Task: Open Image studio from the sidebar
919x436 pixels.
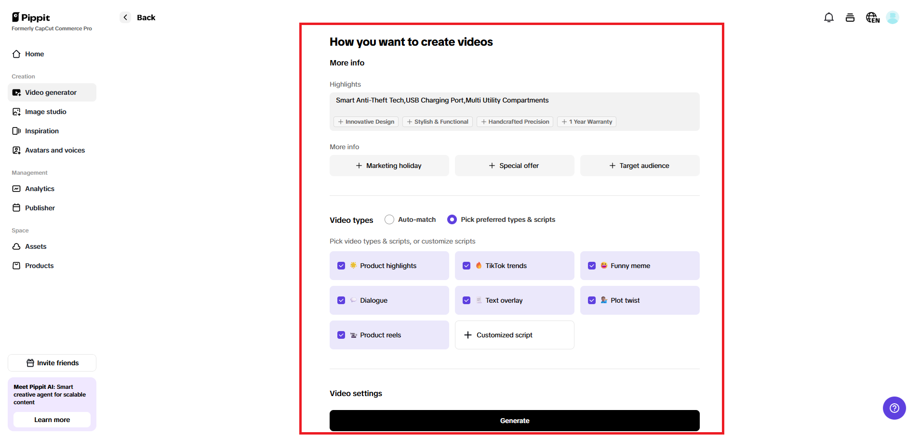Action: point(45,112)
